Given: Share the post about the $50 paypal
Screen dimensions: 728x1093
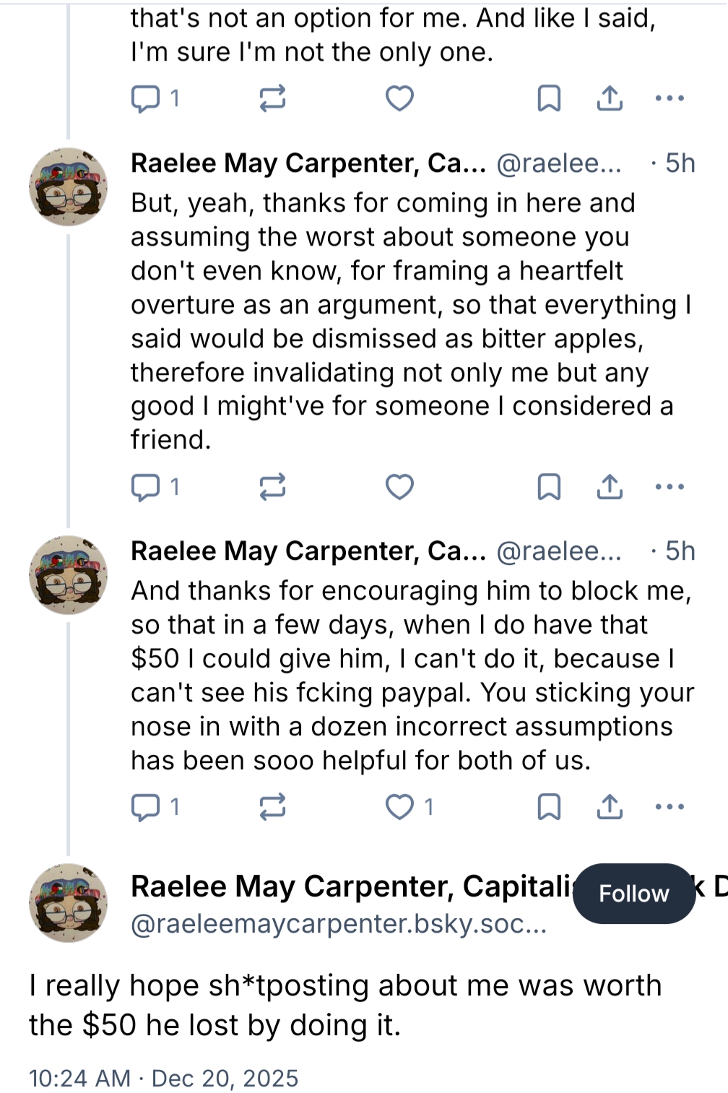Looking at the screenshot, I should pyautogui.click(x=610, y=806).
